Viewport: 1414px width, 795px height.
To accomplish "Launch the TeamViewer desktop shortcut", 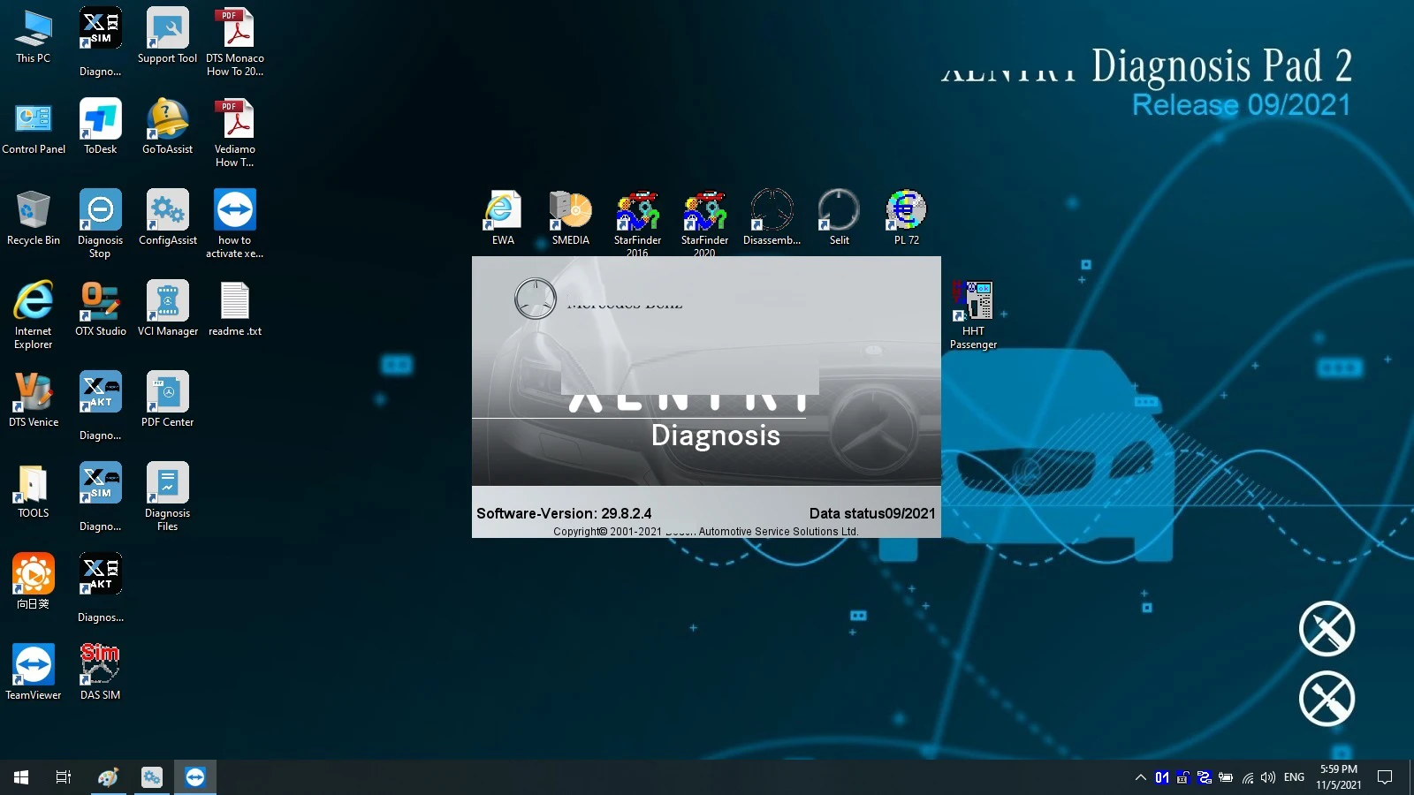I will point(34,674).
